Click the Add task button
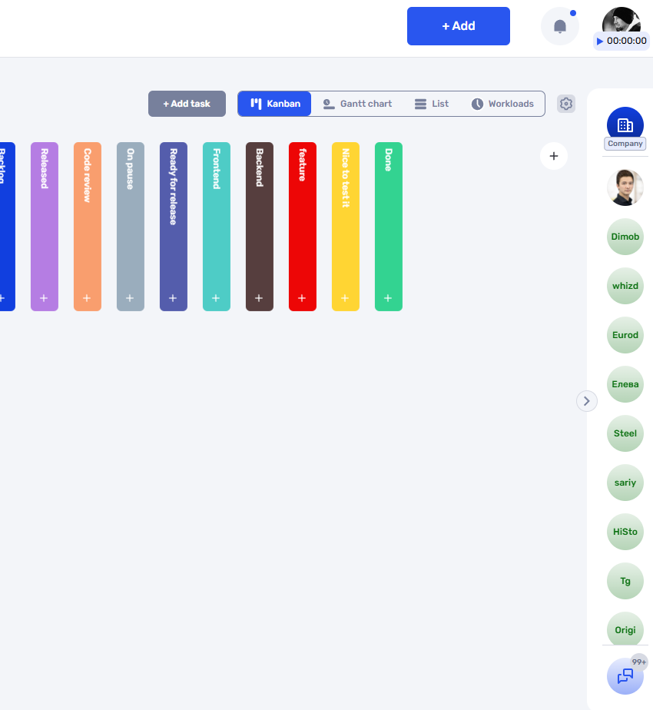The image size is (653, 710). click(x=187, y=104)
